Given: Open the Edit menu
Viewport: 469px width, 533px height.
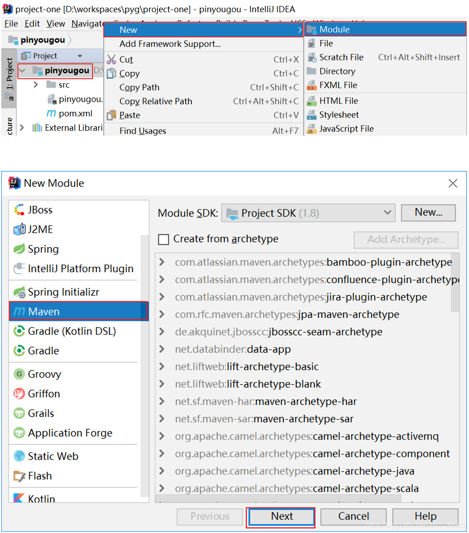Looking at the screenshot, I should [32, 24].
